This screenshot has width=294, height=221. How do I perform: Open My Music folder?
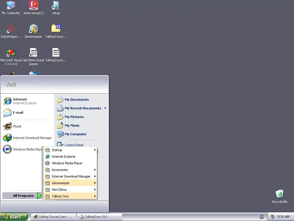point(82,125)
